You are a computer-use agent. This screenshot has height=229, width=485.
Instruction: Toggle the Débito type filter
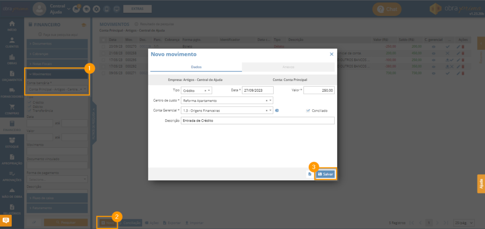29,106
